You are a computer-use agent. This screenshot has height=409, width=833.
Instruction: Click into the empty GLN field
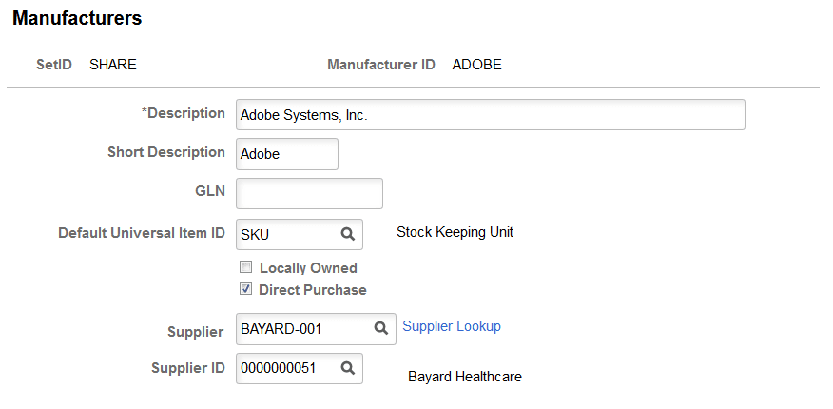click(309, 193)
